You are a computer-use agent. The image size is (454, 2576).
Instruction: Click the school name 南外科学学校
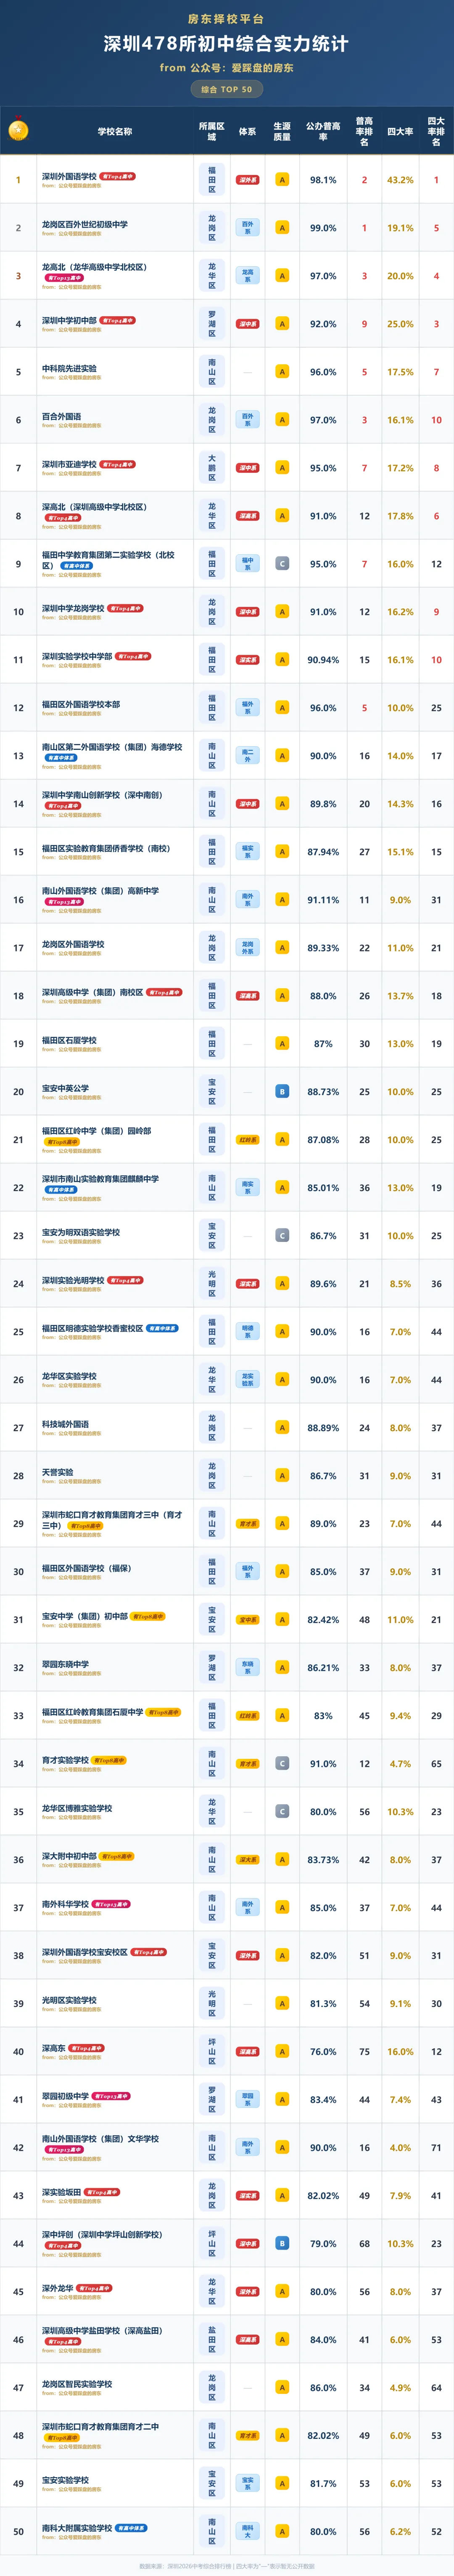point(65,1904)
